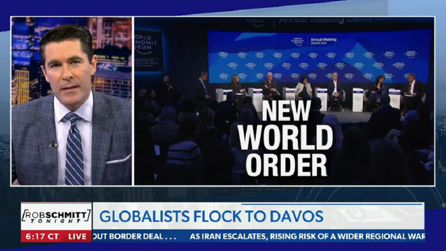Click the Annual Meeting Davos 2024 label
Screen dimensions: 446x251
coord(323,41)
